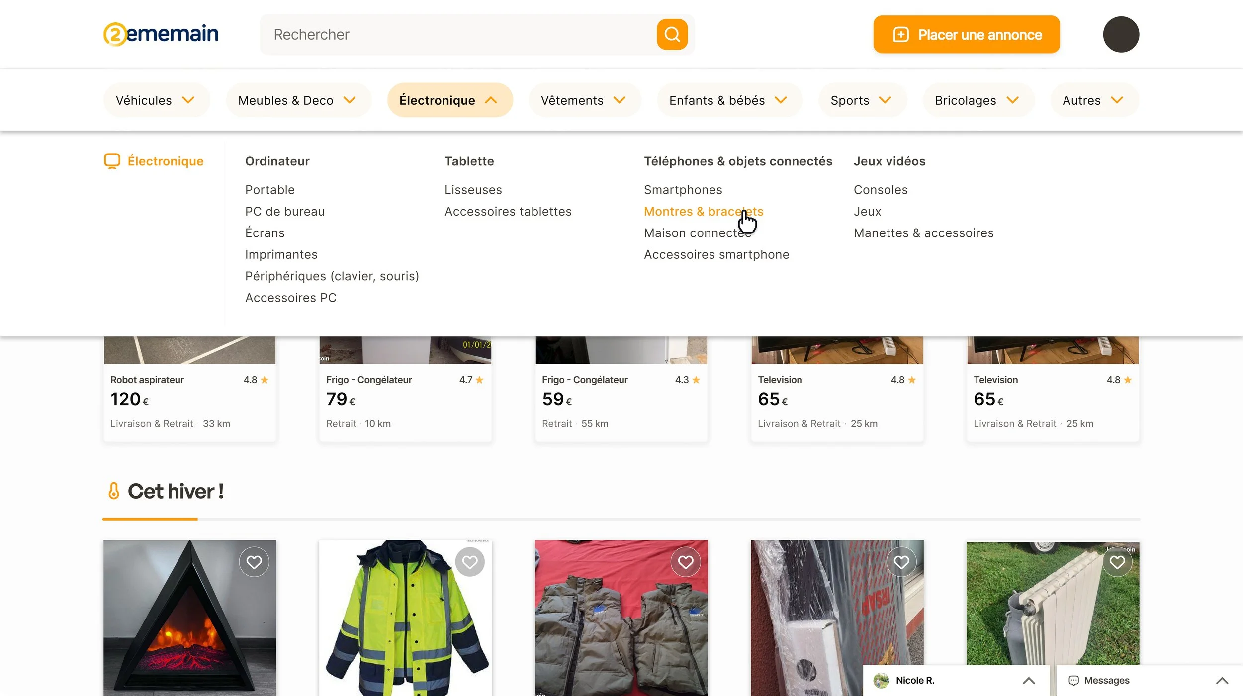Click the orange search magnifier button
This screenshot has height=696, width=1243.
pos(672,34)
